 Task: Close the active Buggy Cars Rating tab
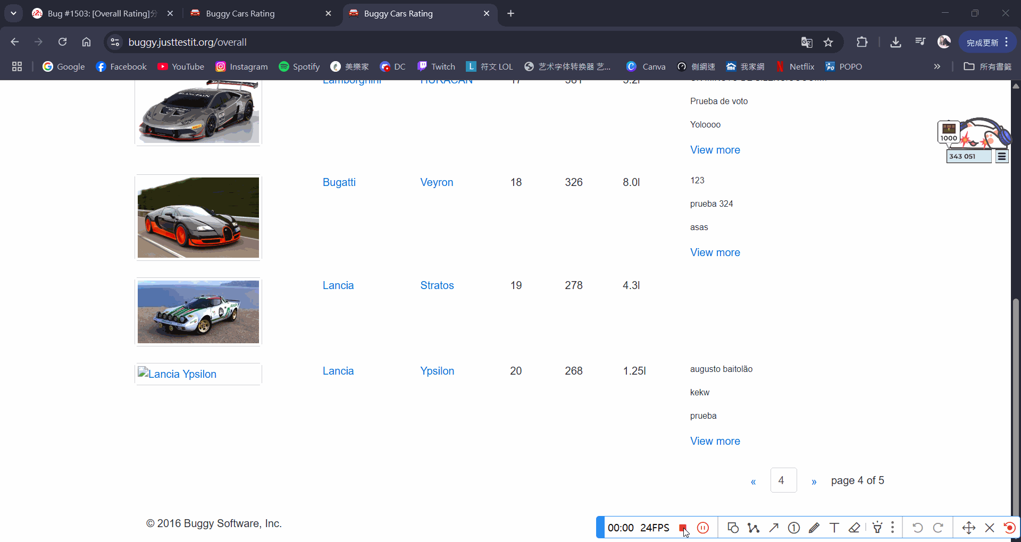[487, 13]
